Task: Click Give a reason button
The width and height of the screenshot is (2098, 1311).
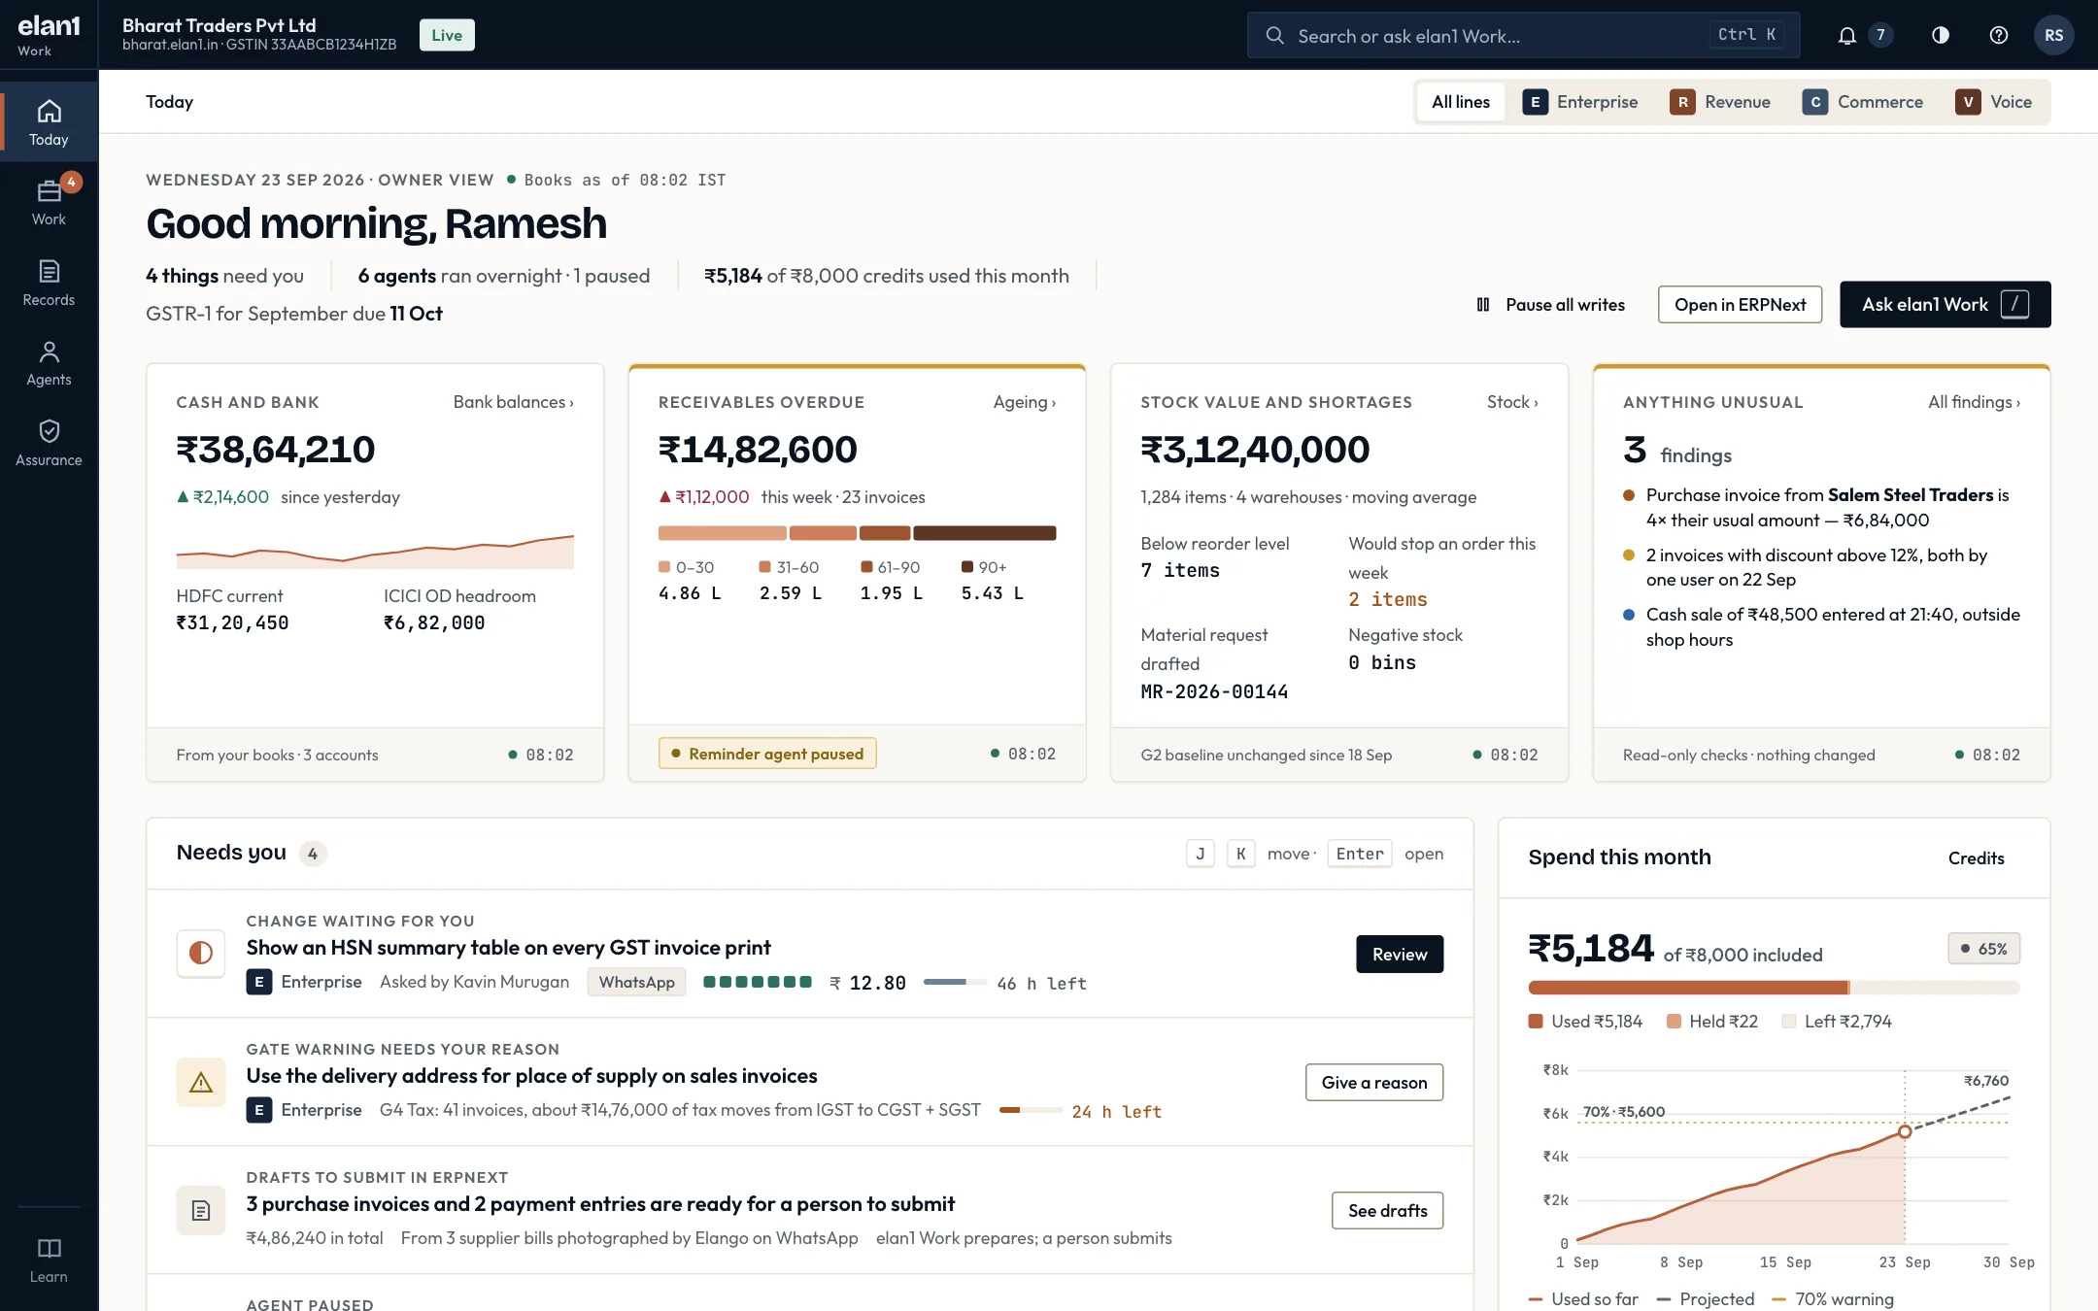Action: (x=1374, y=1083)
